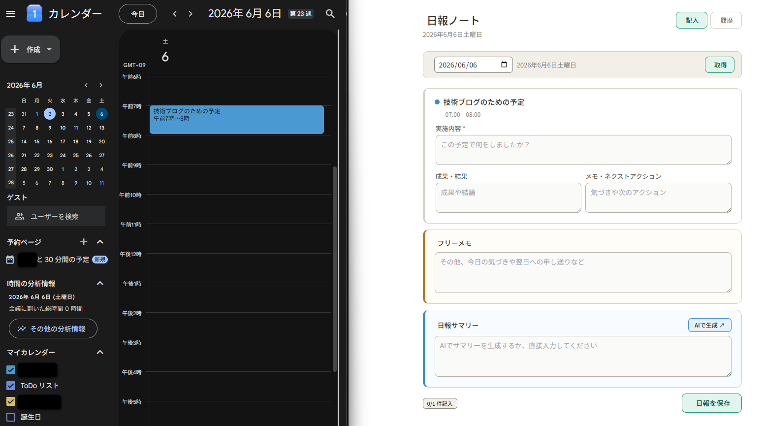Collapse the 時間の分析情報 section
Image resolution: width=765 pixels, height=426 pixels.
[100, 283]
